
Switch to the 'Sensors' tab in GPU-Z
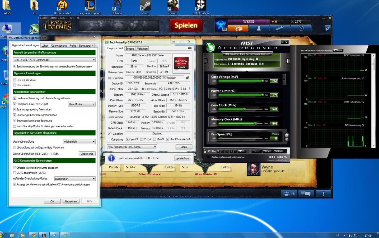point(130,48)
